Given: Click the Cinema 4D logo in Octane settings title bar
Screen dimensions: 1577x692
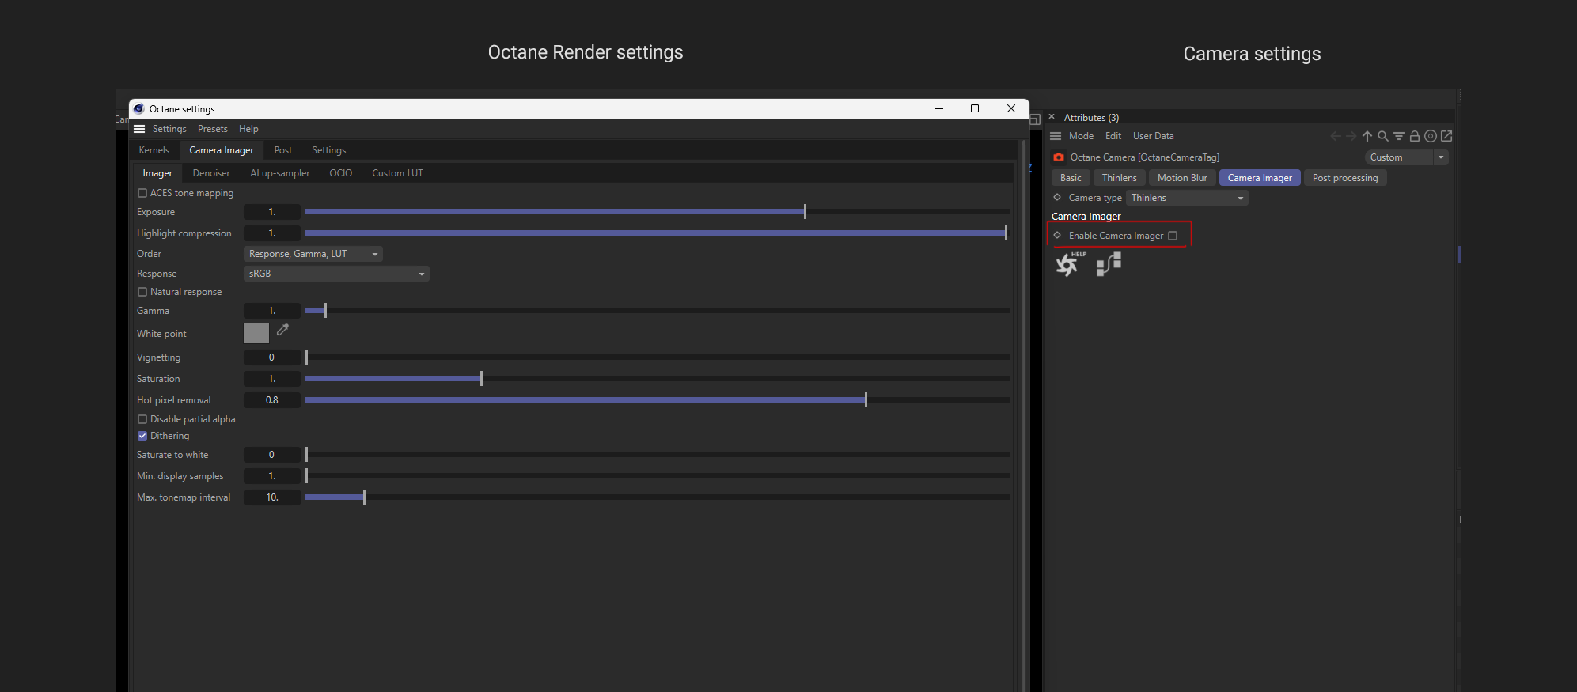Looking at the screenshot, I should (x=138, y=109).
